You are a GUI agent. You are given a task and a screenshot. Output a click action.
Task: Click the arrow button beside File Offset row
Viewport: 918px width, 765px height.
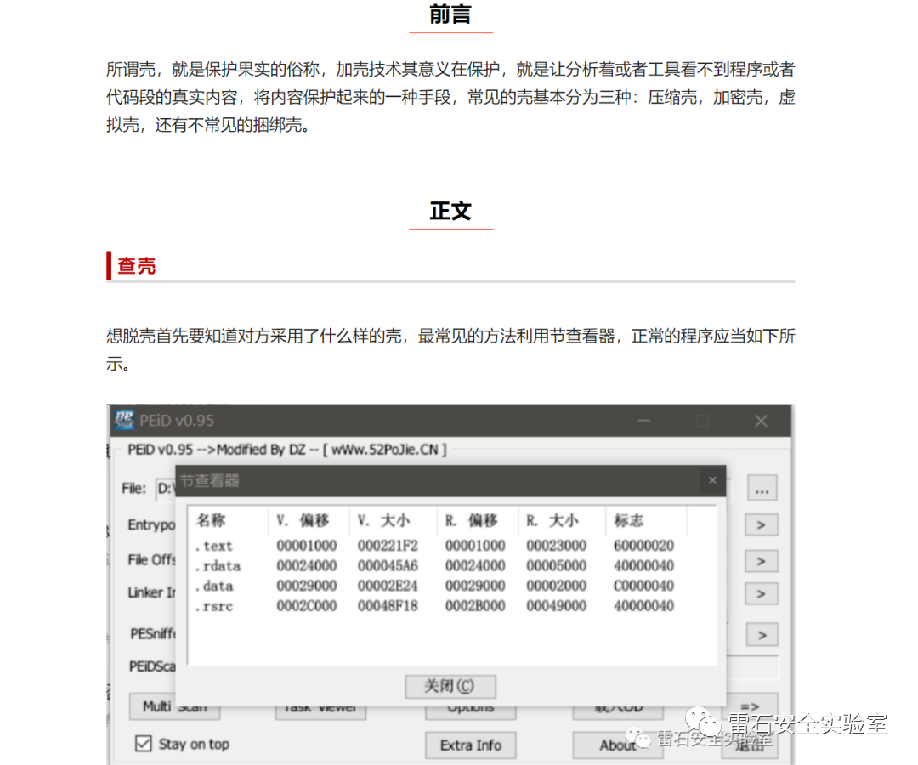click(x=761, y=561)
